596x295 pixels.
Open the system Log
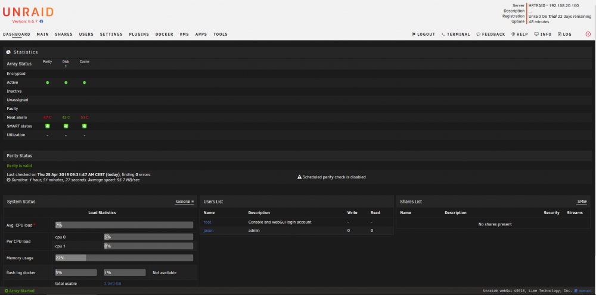point(565,34)
